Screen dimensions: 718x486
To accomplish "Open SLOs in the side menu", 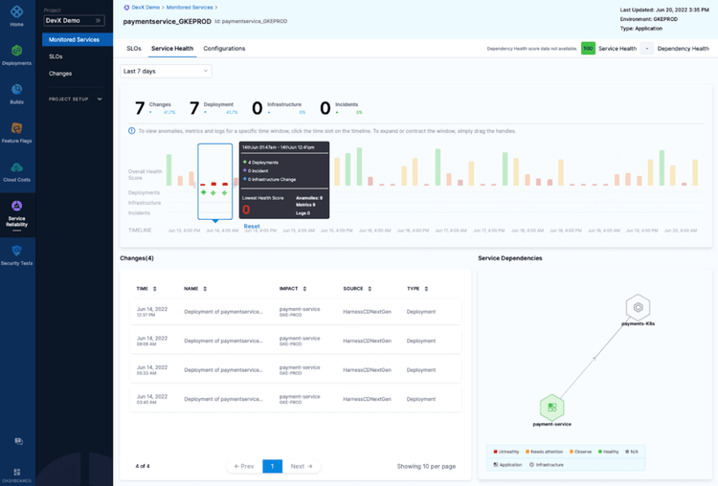I will (56, 56).
